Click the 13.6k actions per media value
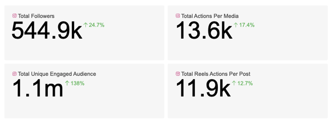Image resolution: width=333 pixels, height=124 pixels. 204,31
